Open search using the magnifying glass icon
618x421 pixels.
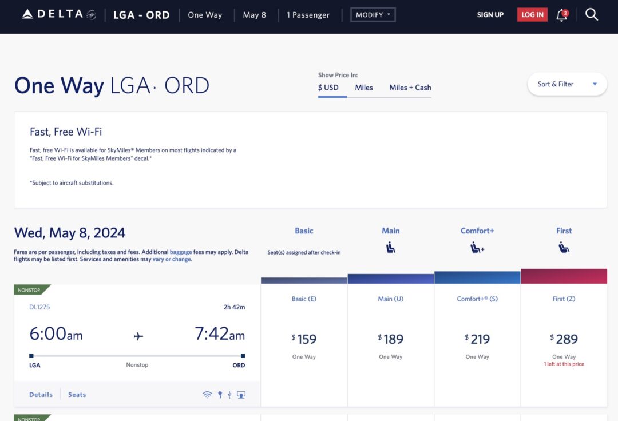592,14
